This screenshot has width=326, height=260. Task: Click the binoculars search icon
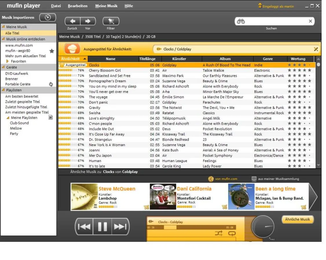(241, 21)
